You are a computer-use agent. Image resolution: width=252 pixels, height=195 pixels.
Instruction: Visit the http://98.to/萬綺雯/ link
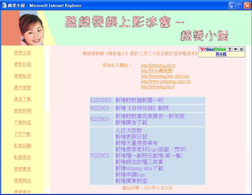coord(157,71)
